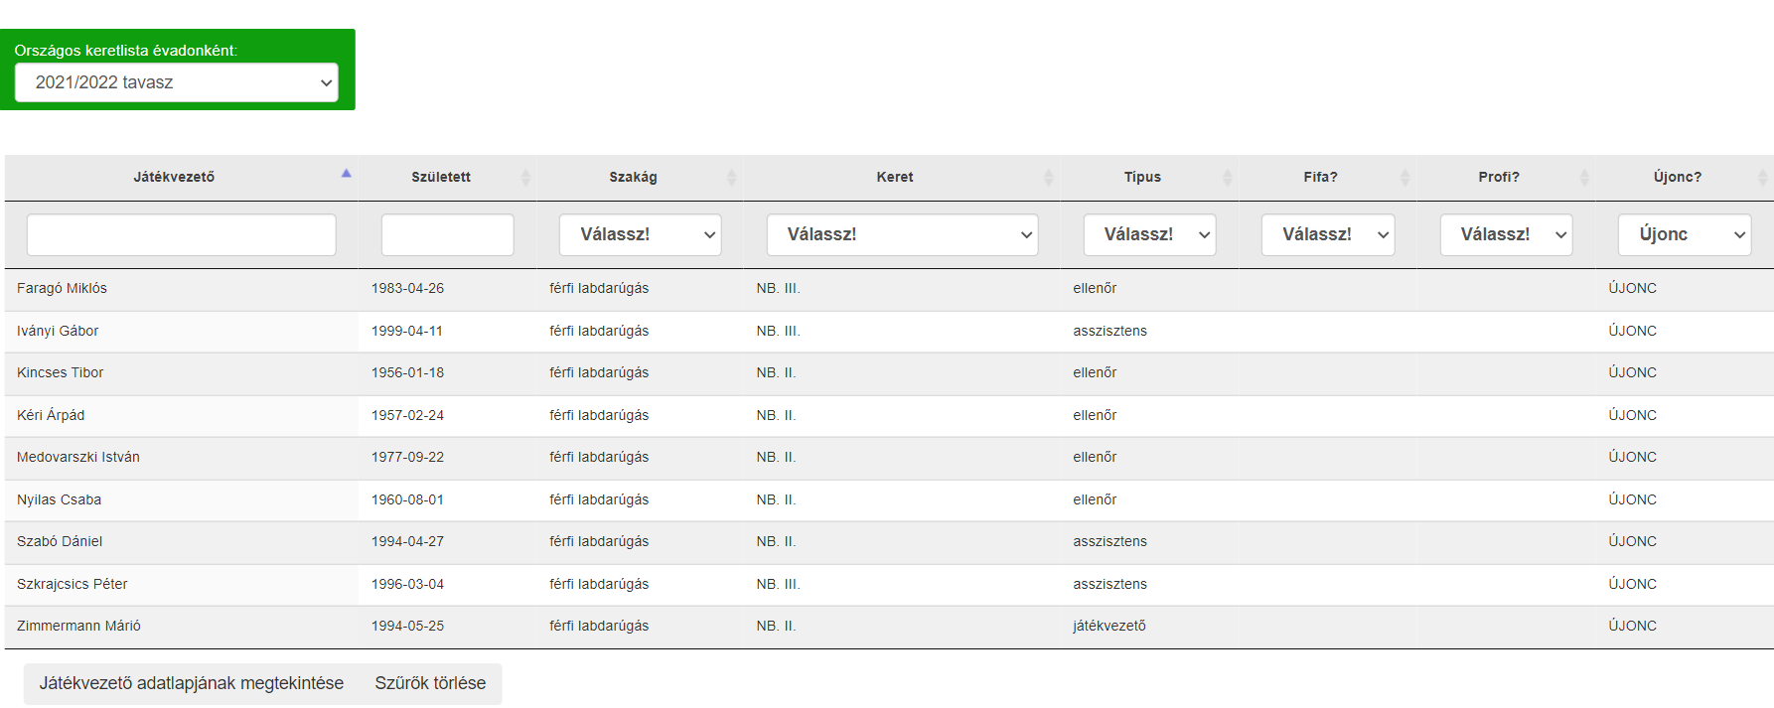Screen dimensions: 1774x708
Task: Sort table by Keret column
Action: (902, 177)
